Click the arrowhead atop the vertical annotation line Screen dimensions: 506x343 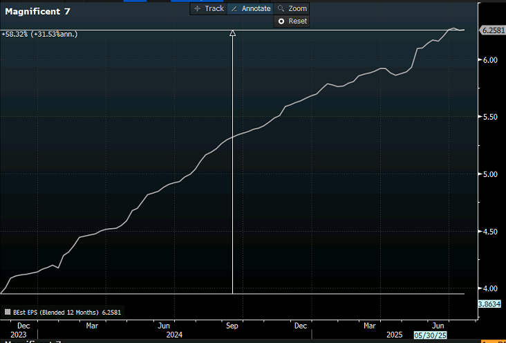tap(232, 33)
